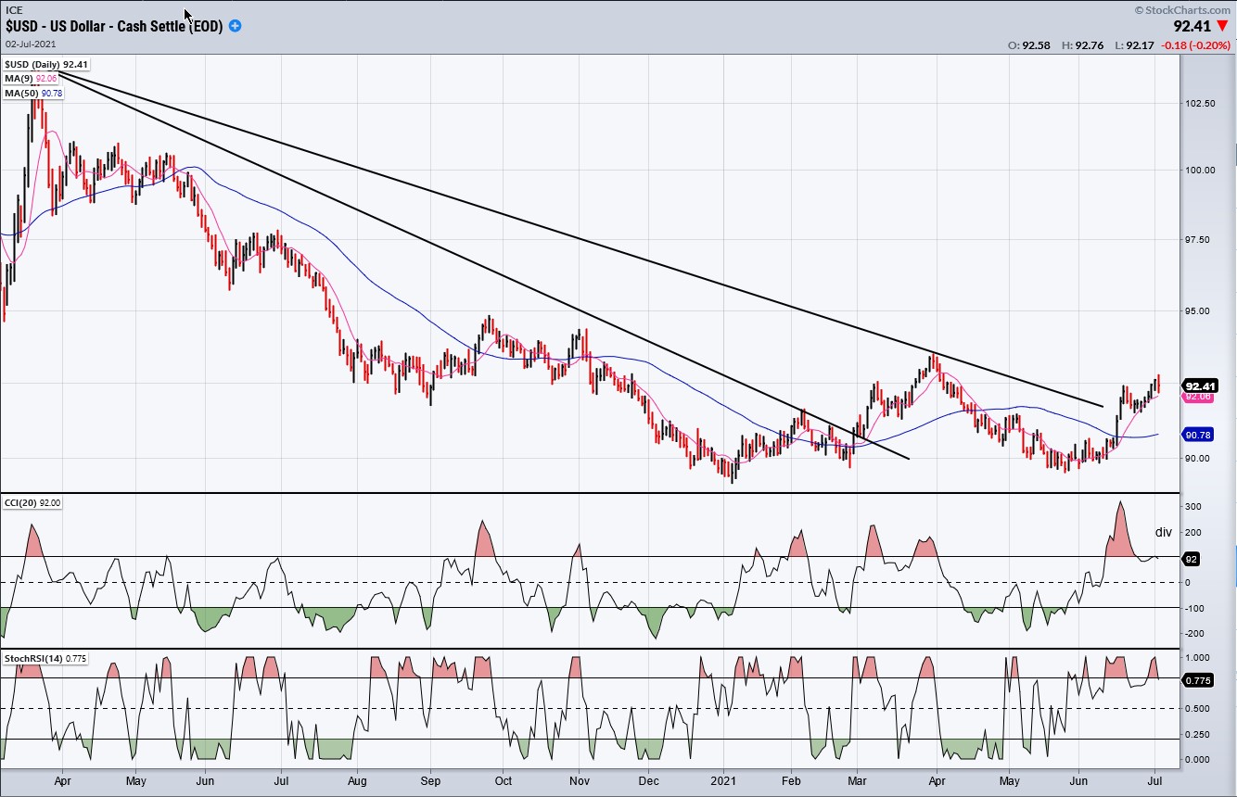Click the black 92.41 price tag on axis
1237x797 pixels.
pyautogui.click(x=1200, y=386)
